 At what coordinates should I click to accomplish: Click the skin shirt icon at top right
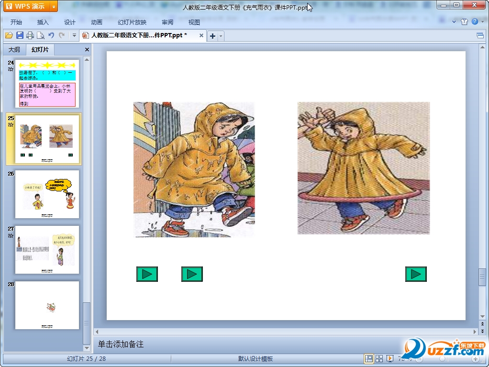click(465, 22)
